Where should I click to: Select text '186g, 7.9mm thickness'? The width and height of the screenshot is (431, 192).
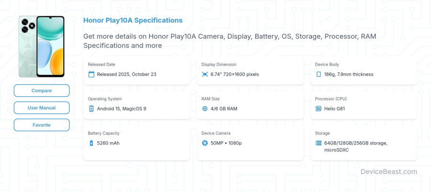pos(349,74)
